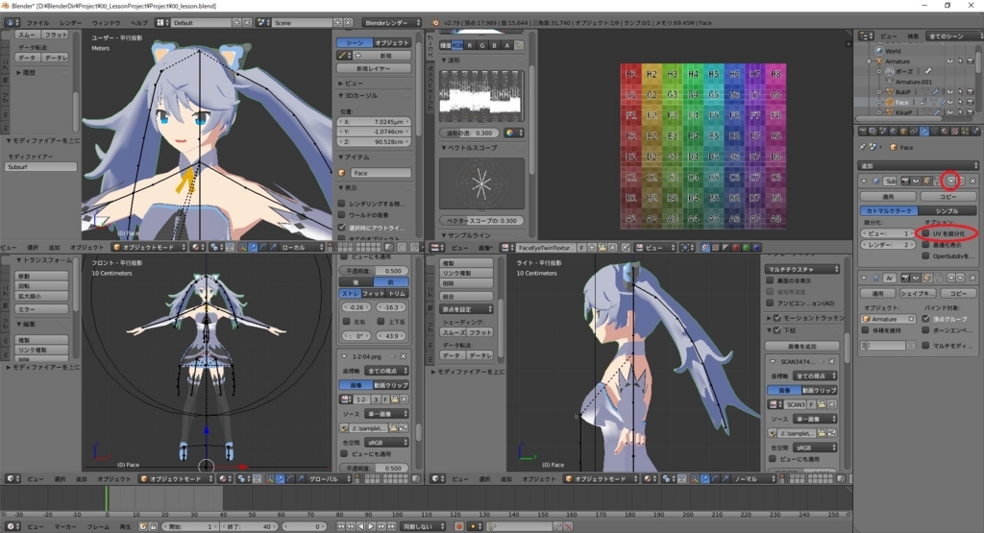Enable the UVを細分化 checkbox

pos(925,233)
